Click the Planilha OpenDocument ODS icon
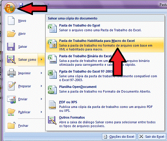167x141 pixels. point(52,90)
